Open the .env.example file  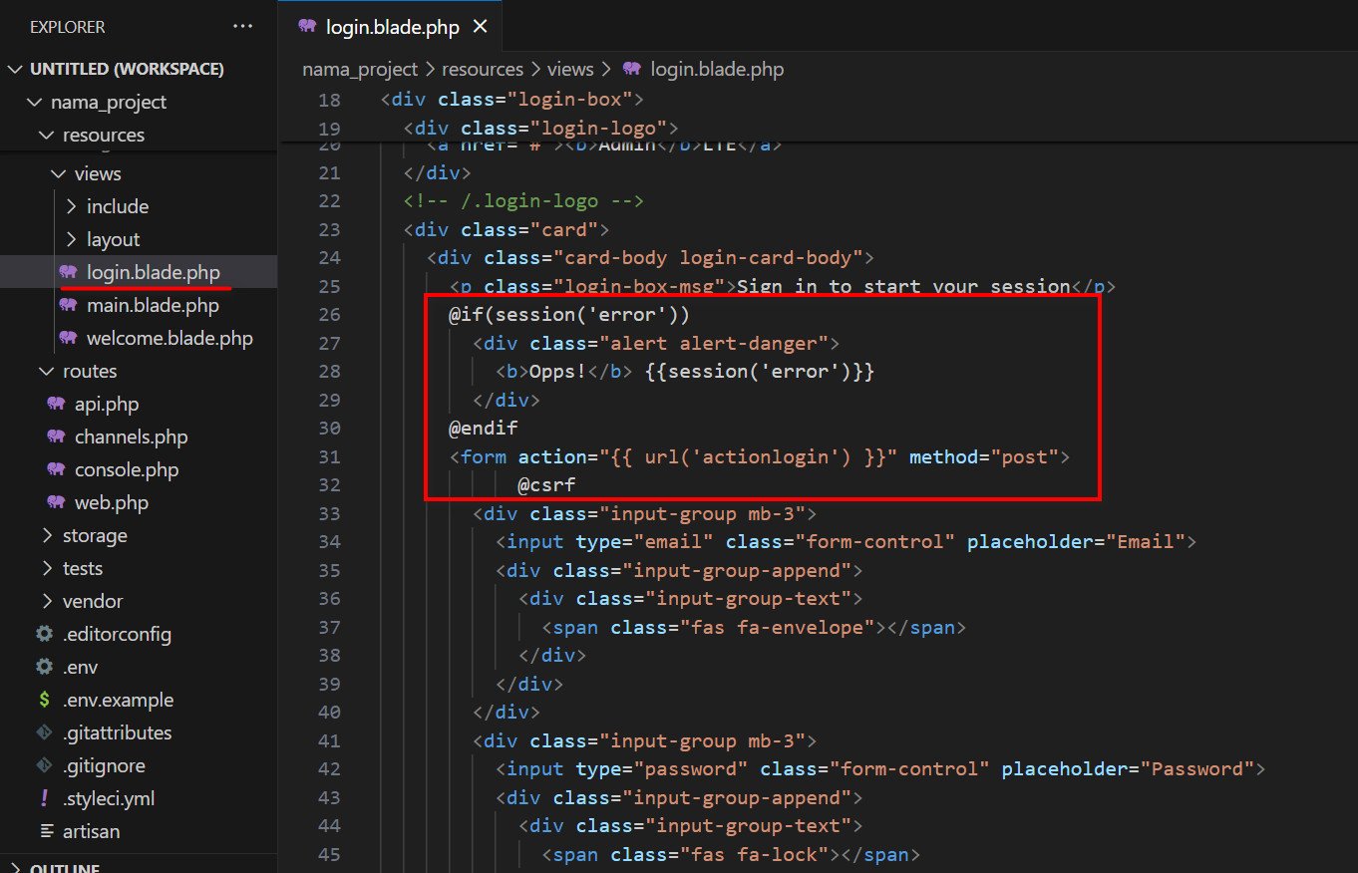(x=139, y=700)
